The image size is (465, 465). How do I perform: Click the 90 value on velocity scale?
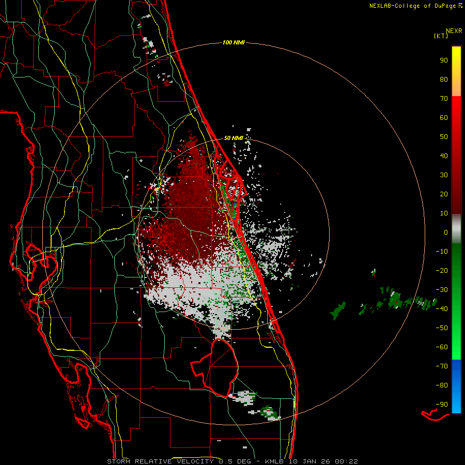tap(444, 60)
